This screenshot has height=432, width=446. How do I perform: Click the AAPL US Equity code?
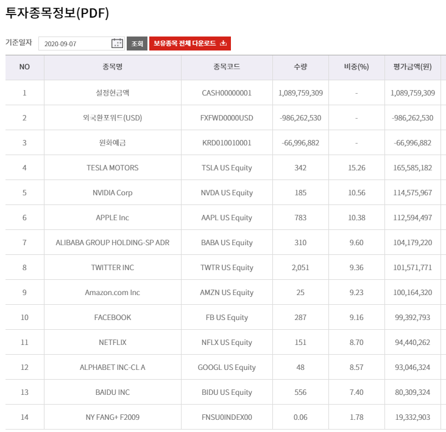coord(227,218)
